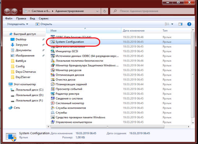Click the Системный монитор icon
Image resolution: width=198 pixels, height=144 pixels.
coord(53,103)
